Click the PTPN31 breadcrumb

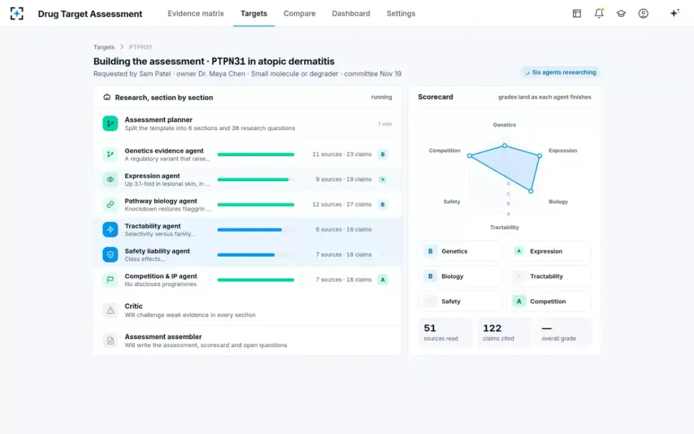(141, 47)
